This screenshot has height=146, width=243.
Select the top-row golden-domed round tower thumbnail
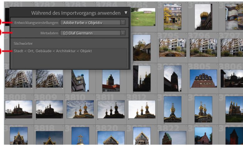pos(203,17)
